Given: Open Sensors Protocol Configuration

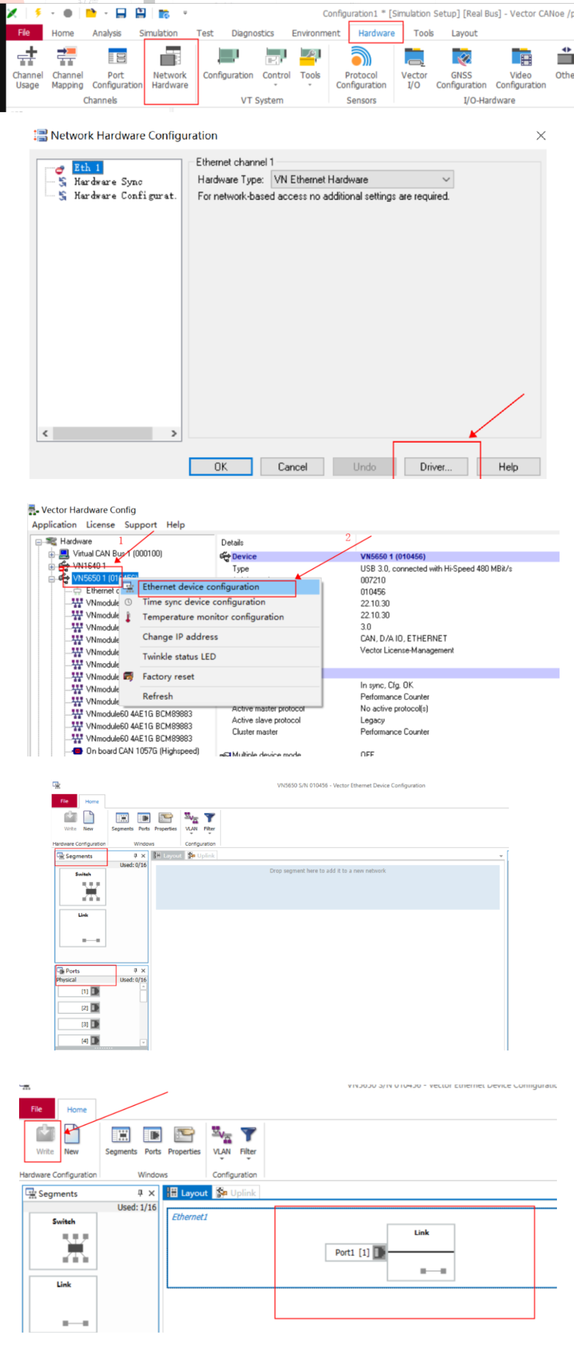Looking at the screenshot, I should point(361,69).
